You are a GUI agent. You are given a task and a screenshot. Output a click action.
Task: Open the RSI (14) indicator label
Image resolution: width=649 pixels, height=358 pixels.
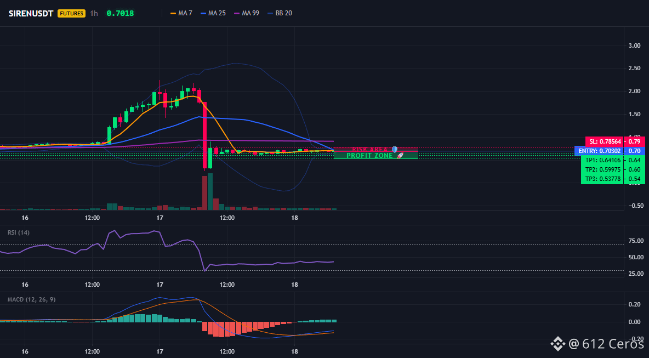(x=19, y=232)
